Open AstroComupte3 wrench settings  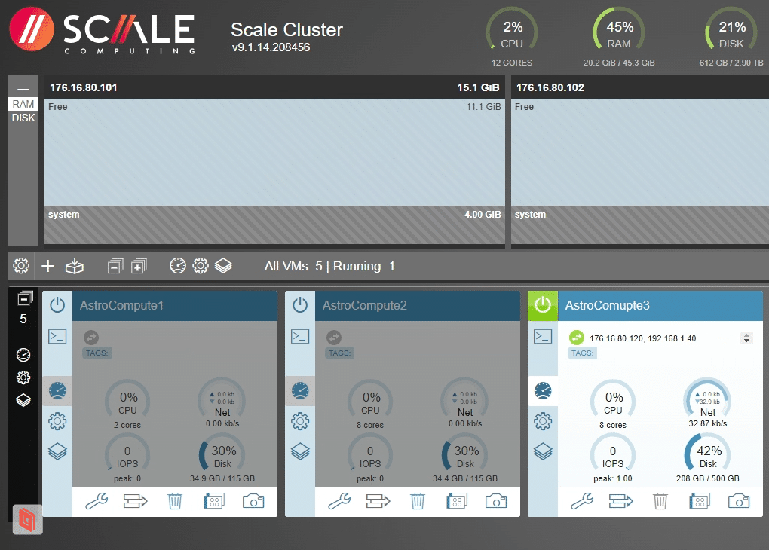(582, 502)
